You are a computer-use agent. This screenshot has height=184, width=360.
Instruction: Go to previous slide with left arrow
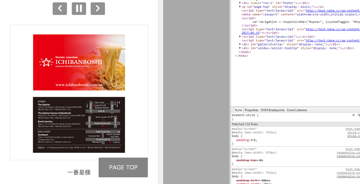coord(60,8)
